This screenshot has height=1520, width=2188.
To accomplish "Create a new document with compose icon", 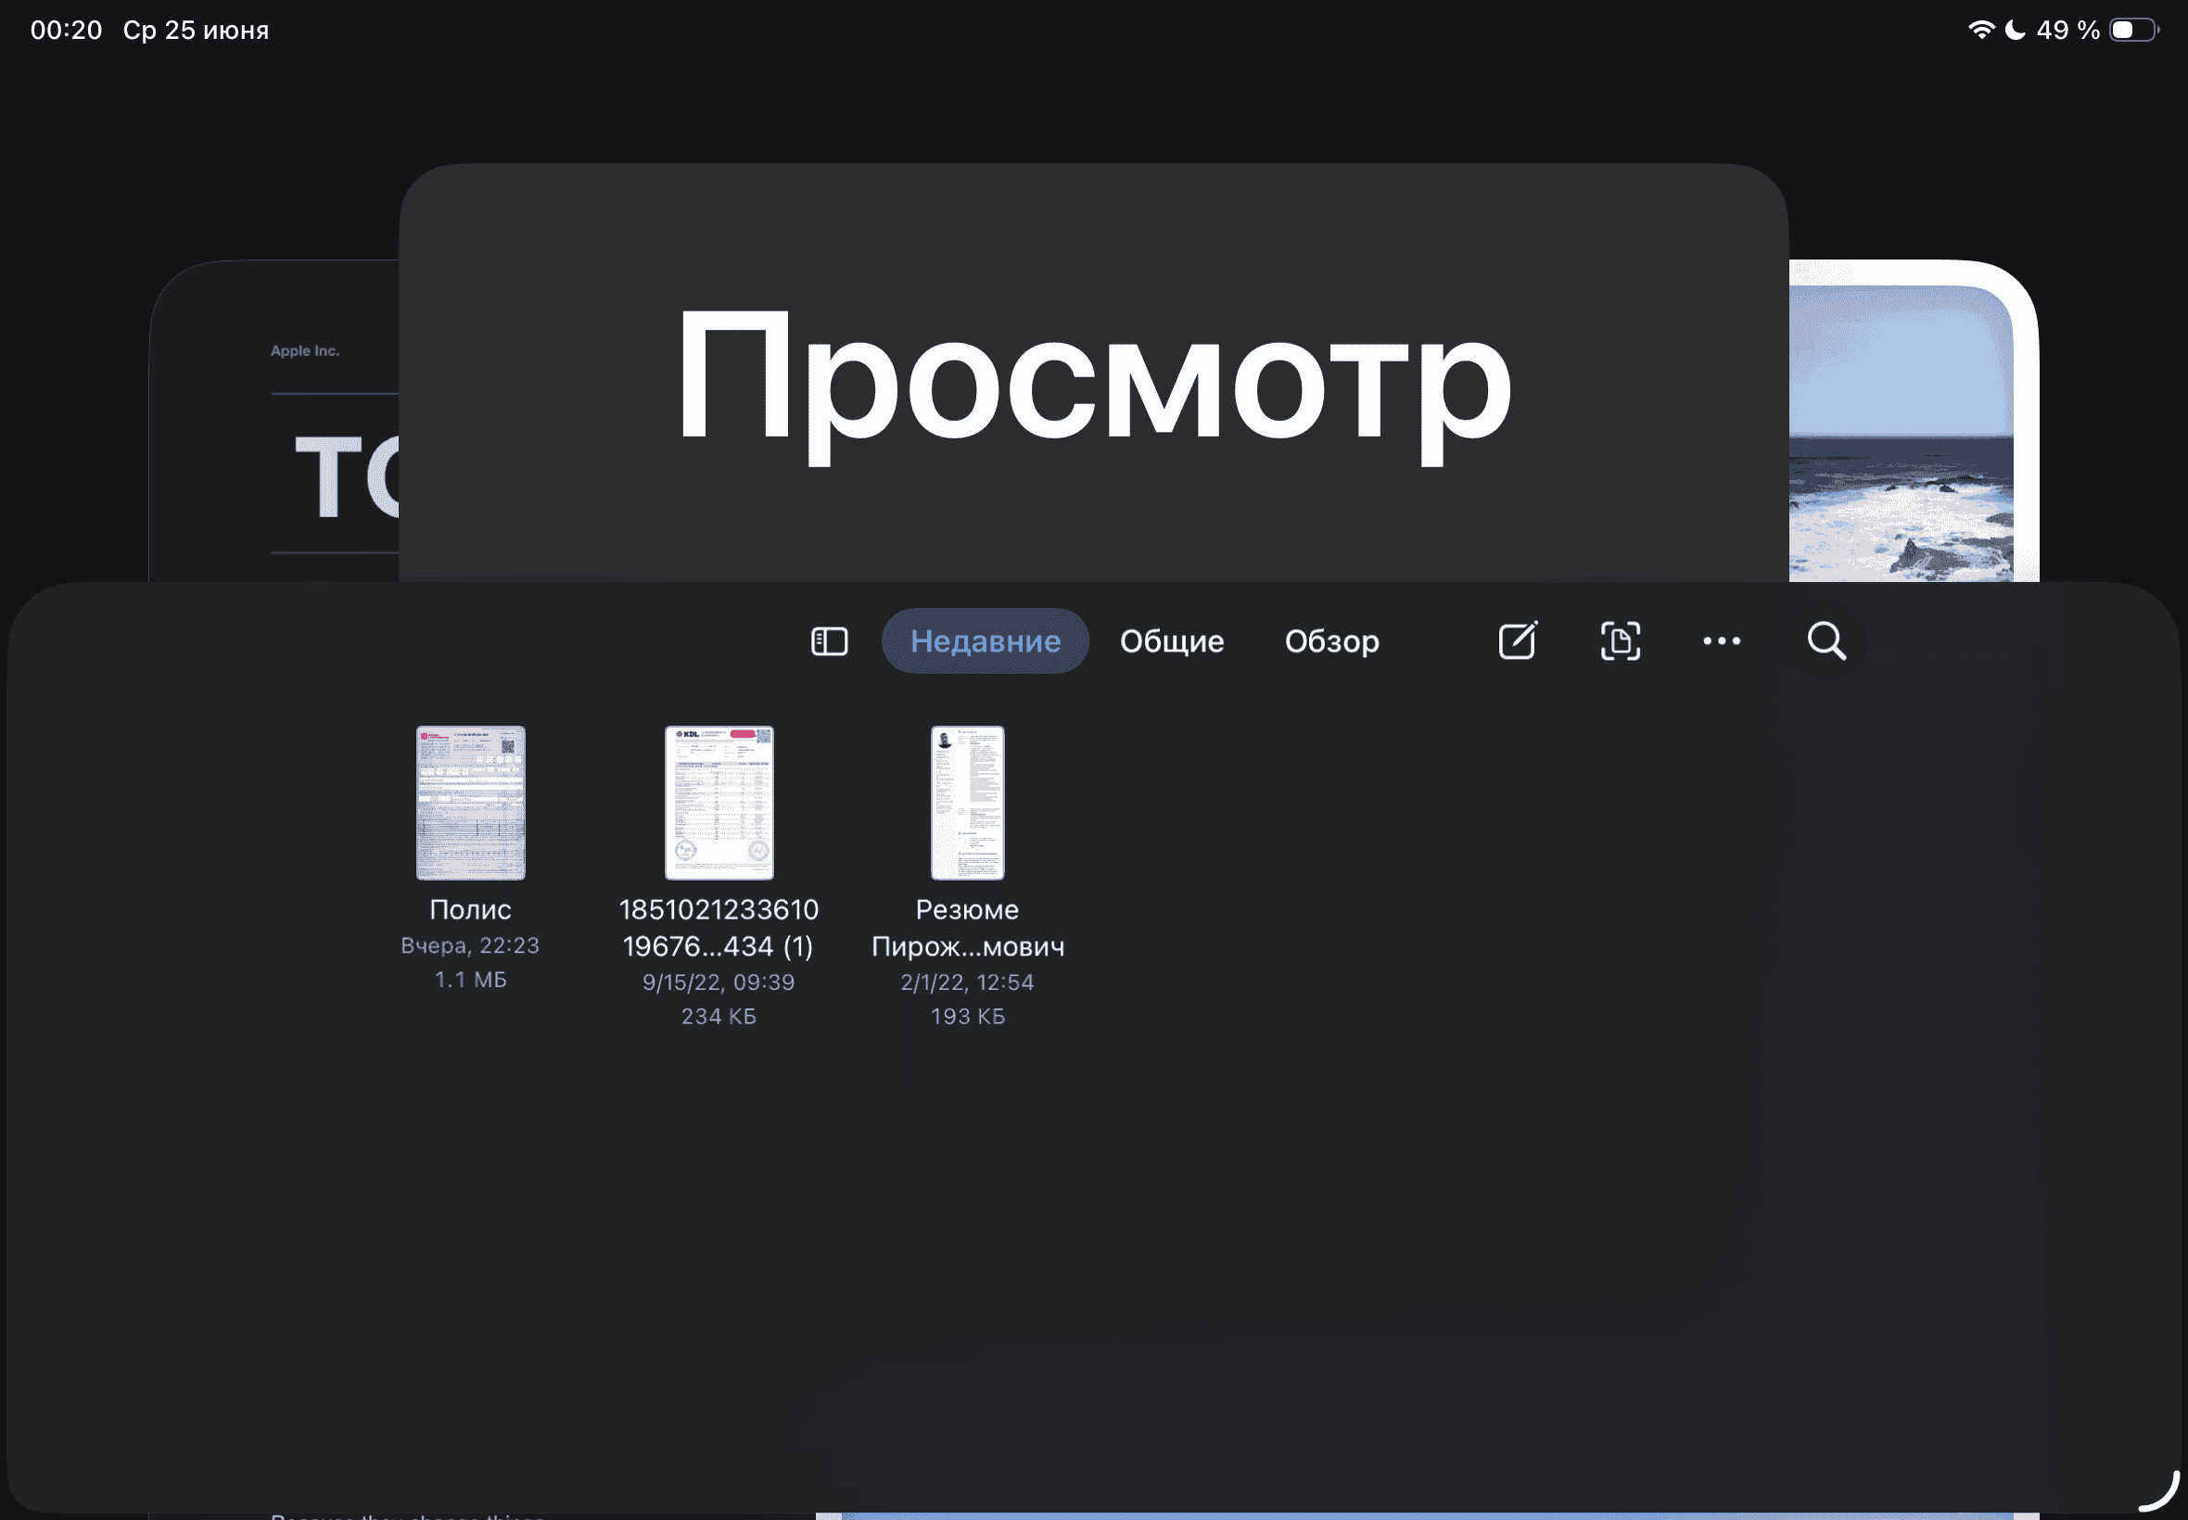I will point(1518,640).
